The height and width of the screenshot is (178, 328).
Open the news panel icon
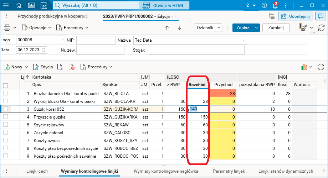click(31, 5)
